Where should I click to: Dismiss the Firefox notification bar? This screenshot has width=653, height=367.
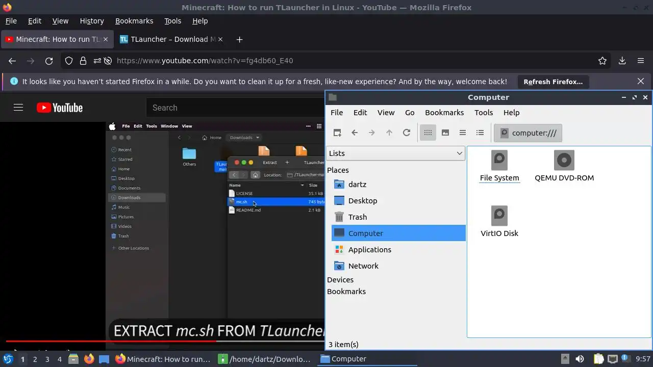coord(641,81)
